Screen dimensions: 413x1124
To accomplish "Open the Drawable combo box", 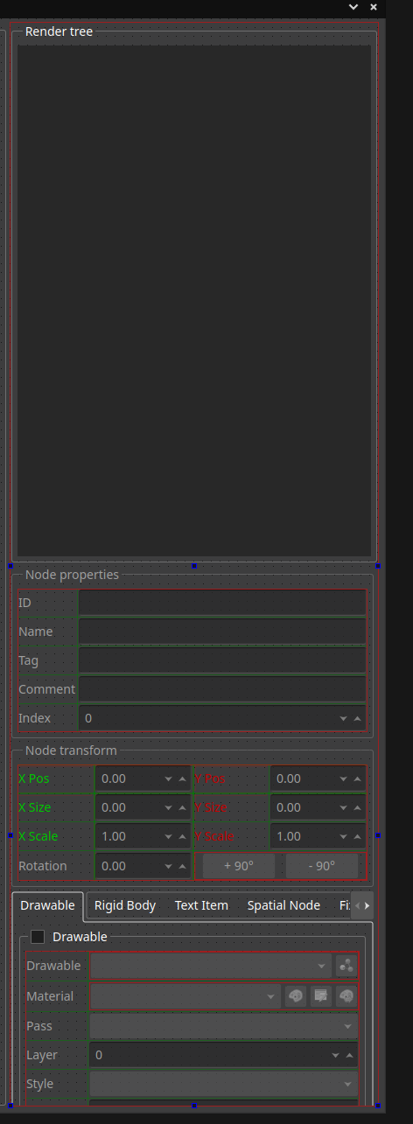I will click(x=211, y=967).
